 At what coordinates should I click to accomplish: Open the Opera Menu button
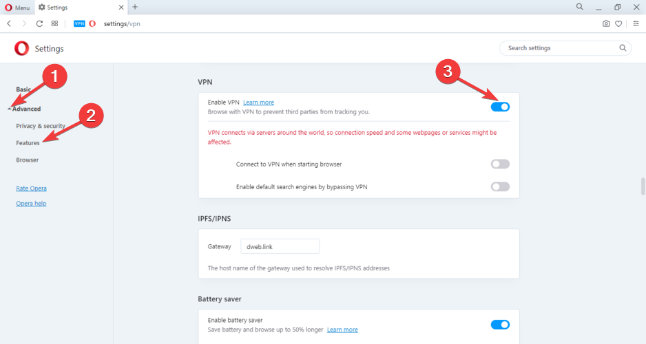(x=17, y=7)
